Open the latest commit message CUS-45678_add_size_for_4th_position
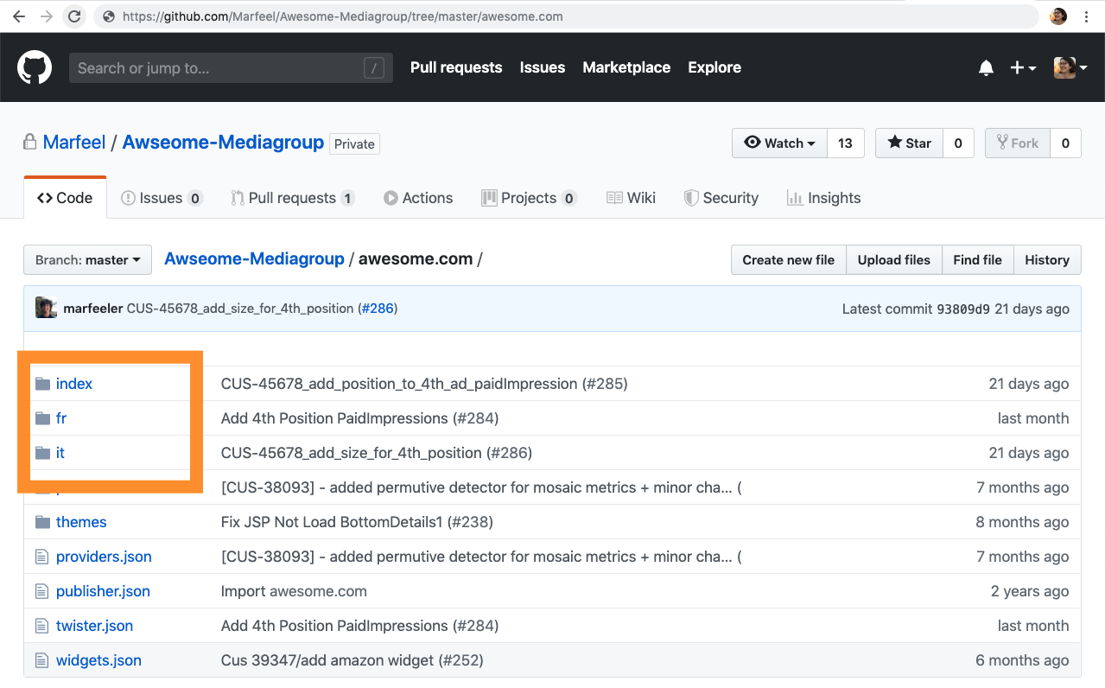 coord(240,309)
